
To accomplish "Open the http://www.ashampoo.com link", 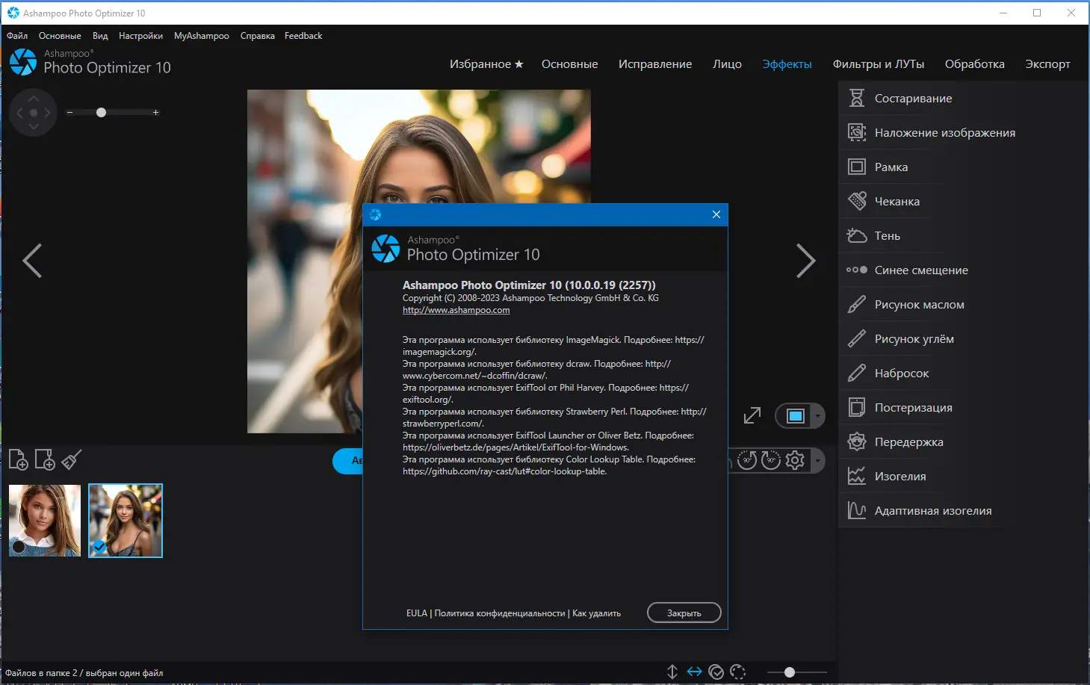I will 456,310.
